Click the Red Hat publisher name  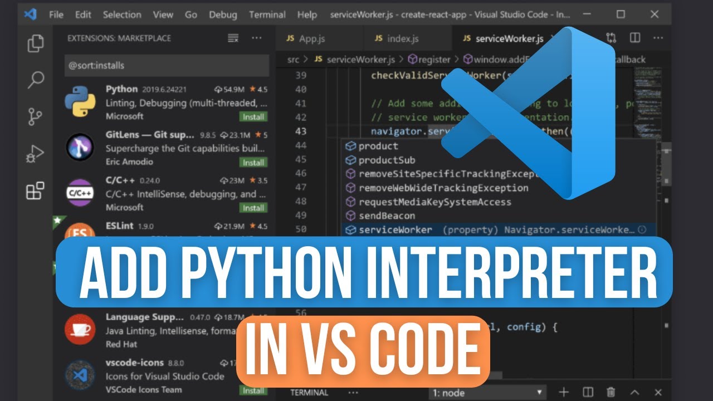click(x=121, y=344)
